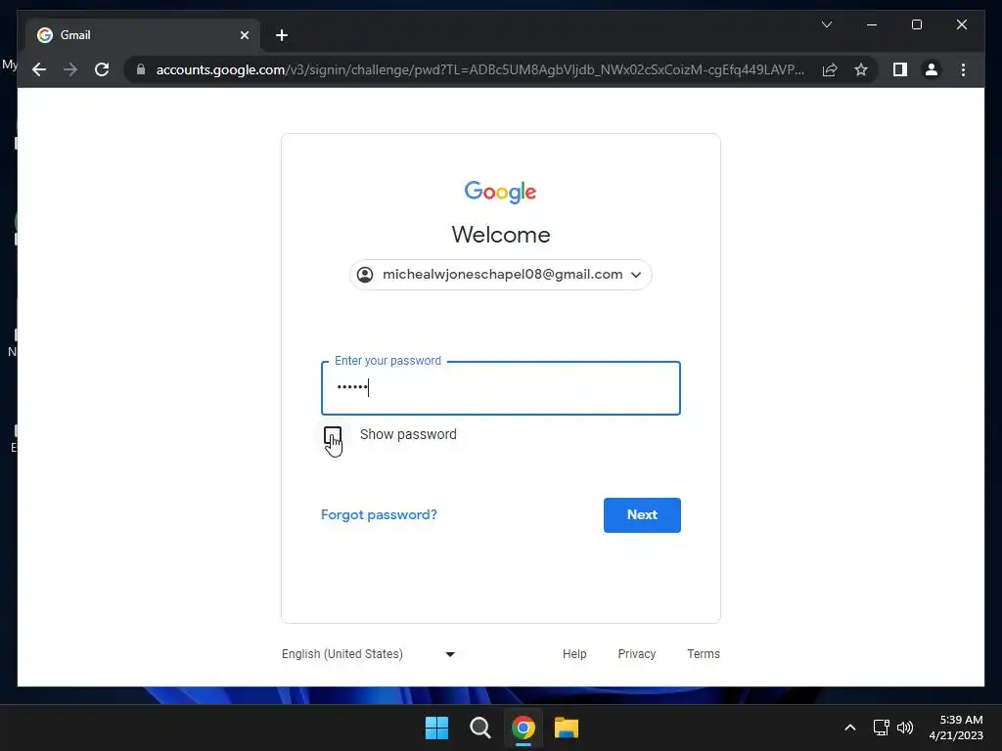Open Chrome three-dot menu
1002x751 pixels.
[963, 69]
